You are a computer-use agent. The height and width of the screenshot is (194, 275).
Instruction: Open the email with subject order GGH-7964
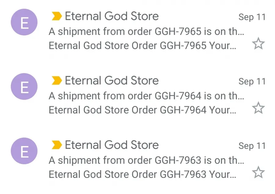(146, 96)
